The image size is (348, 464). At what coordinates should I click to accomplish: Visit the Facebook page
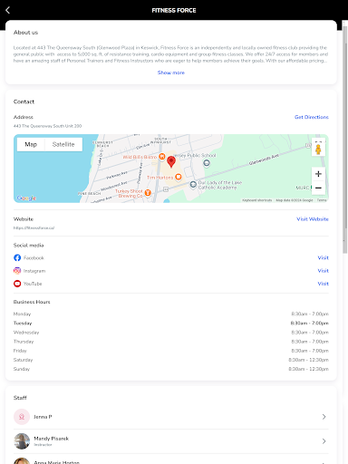pos(323,257)
